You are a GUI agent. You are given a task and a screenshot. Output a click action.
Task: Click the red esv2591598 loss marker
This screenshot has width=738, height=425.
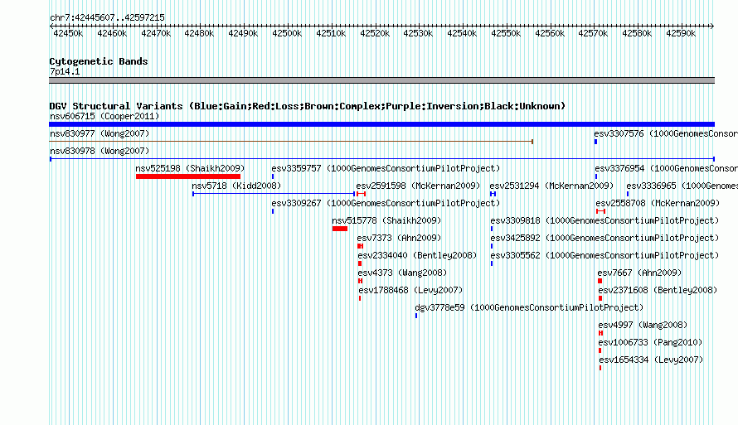361,194
